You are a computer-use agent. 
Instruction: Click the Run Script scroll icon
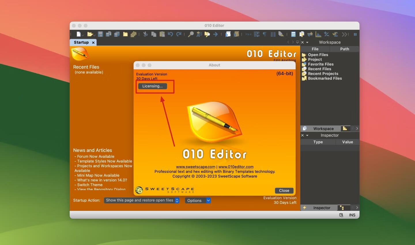228,34
